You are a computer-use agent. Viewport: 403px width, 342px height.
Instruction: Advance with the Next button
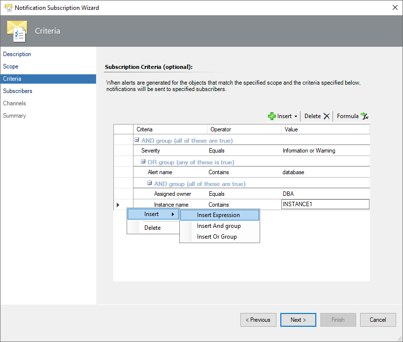[x=298, y=319]
